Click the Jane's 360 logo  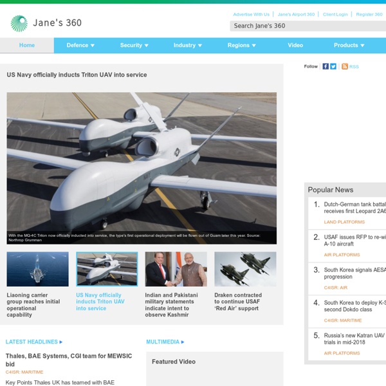click(x=46, y=23)
